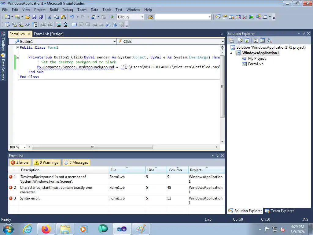
Task: Start debugging with the green play icon
Action: pyautogui.click(x=112, y=17)
